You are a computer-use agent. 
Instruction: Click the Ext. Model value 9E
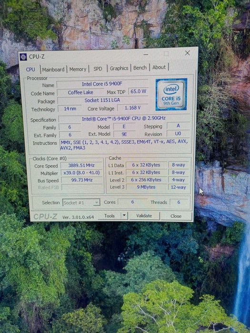pyautogui.click(x=124, y=134)
